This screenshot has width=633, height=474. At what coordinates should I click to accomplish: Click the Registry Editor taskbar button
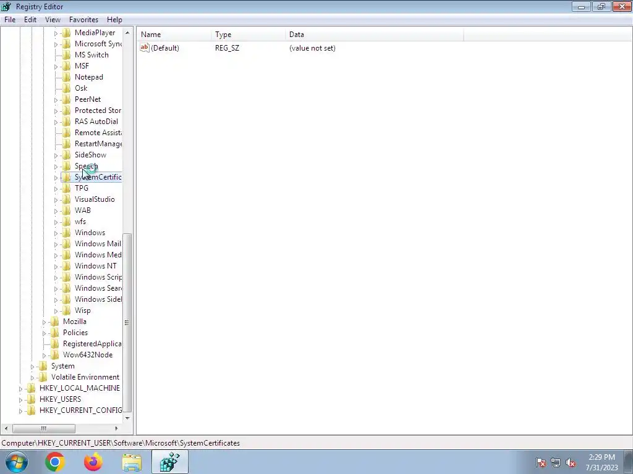click(170, 462)
